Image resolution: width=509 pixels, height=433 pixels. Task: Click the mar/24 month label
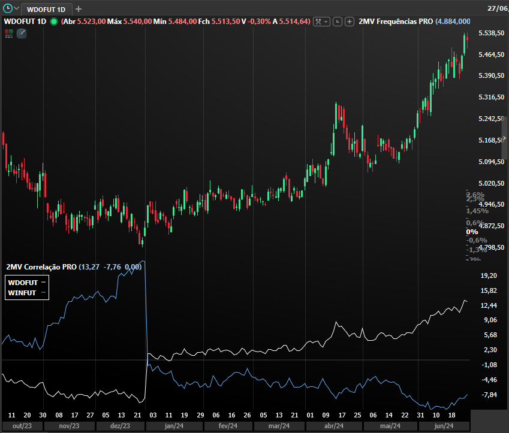tap(279, 426)
